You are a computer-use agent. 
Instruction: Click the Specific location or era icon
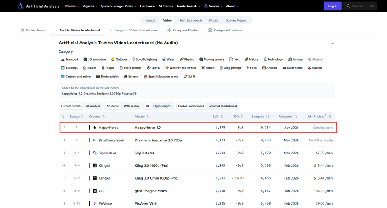coord(146,77)
